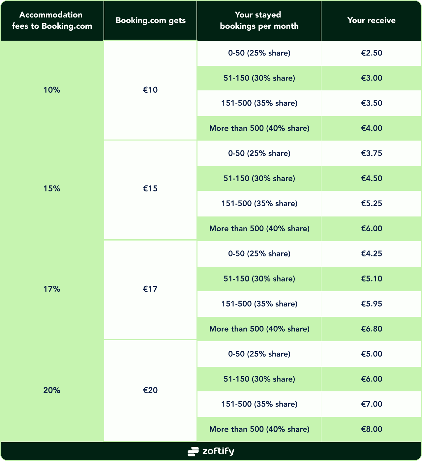Click the €4.25 payout value
This screenshot has height=461, width=422.
372,253
